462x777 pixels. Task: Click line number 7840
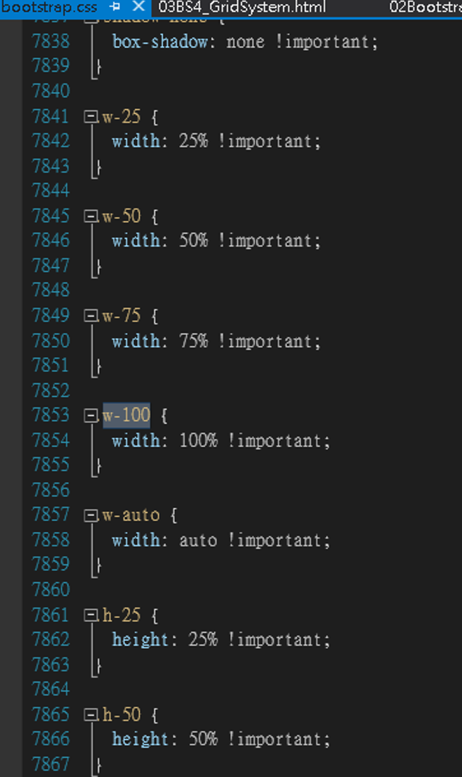tap(51, 91)
